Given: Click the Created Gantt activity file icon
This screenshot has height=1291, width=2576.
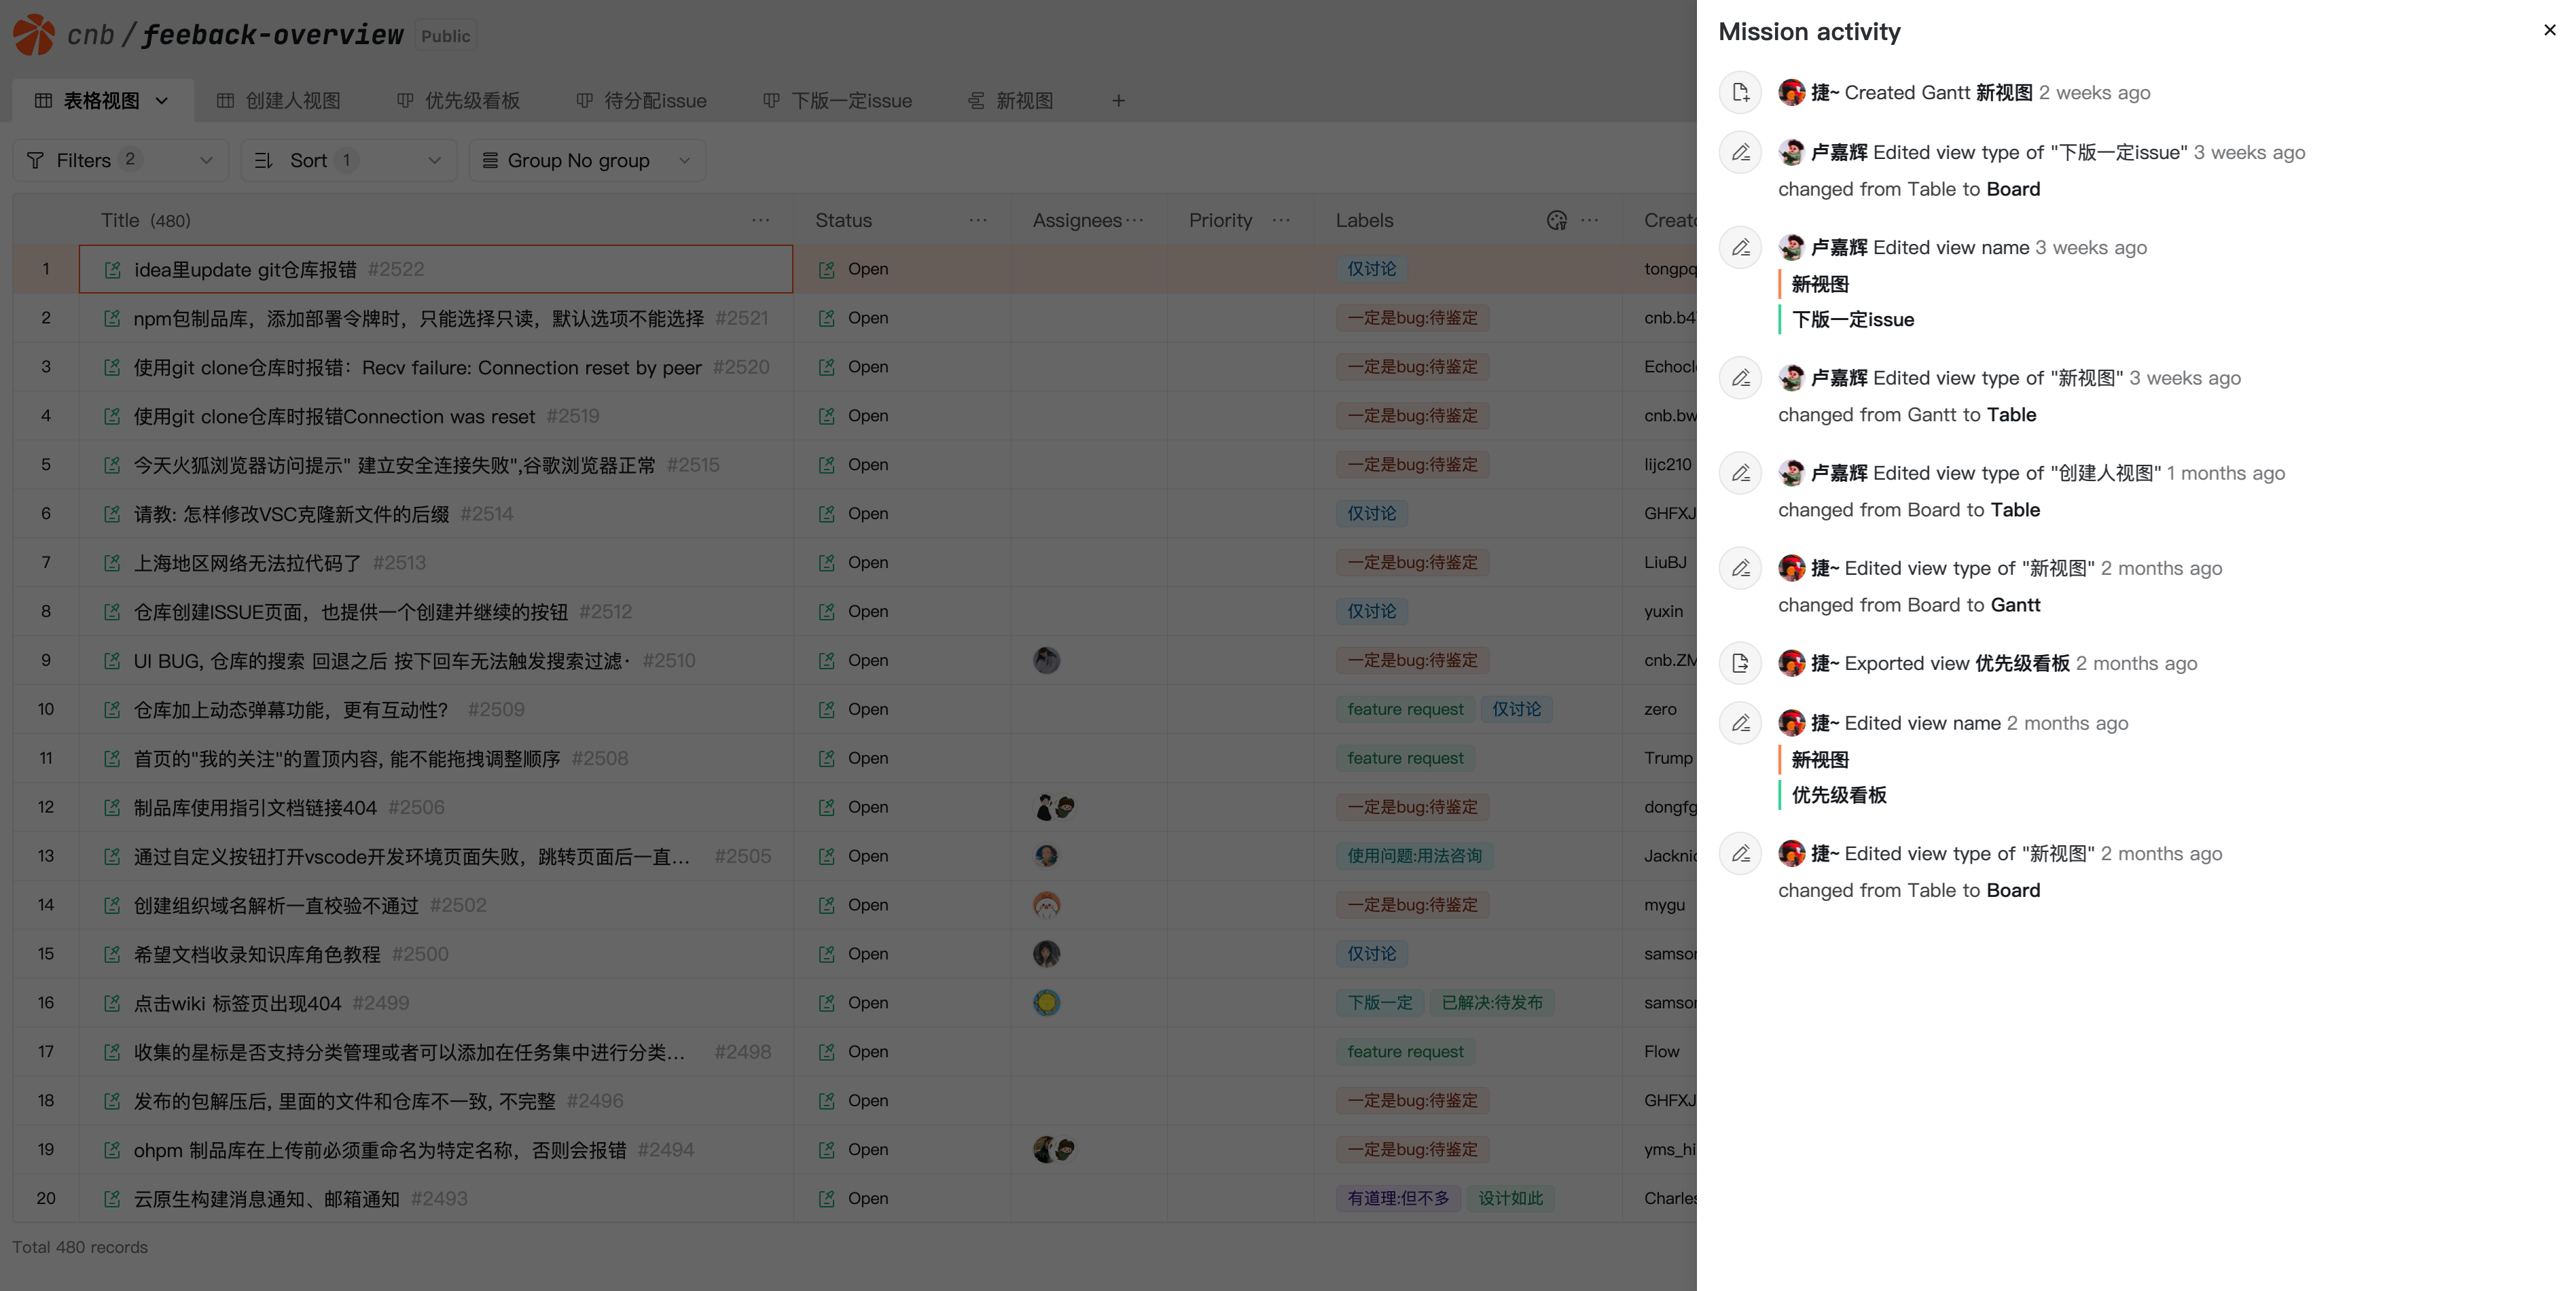Looking at the screenshot, I should (1740, 93).
